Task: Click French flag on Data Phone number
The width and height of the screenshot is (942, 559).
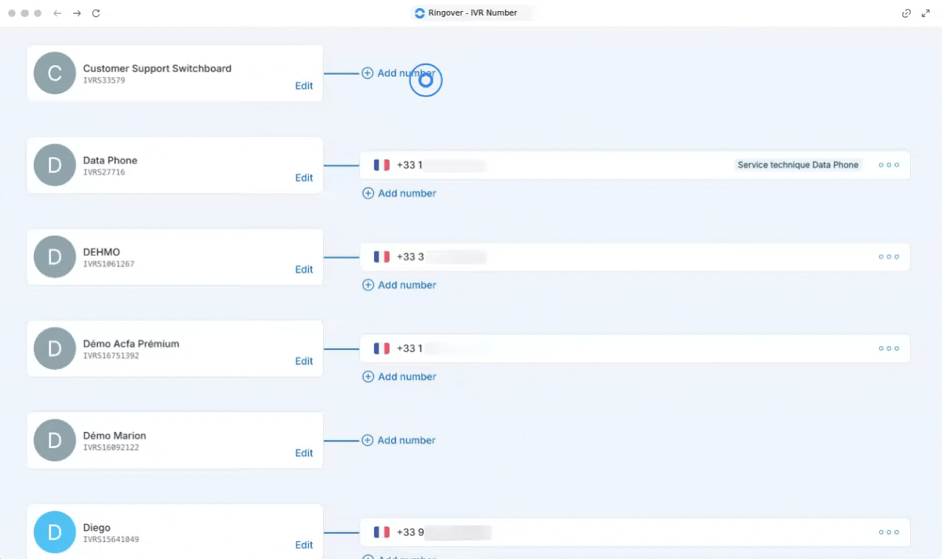Action: coord(382,165)
